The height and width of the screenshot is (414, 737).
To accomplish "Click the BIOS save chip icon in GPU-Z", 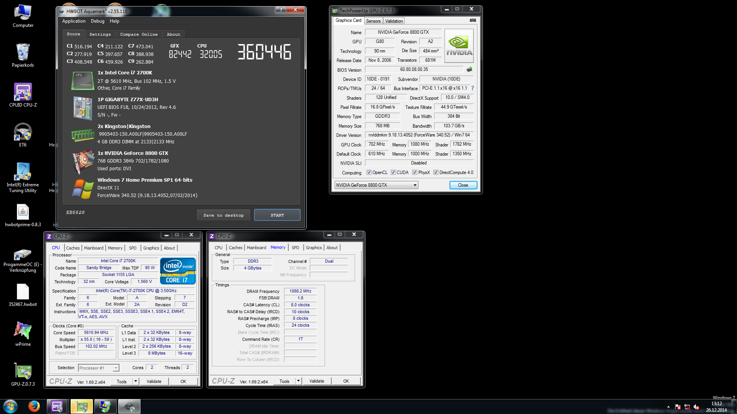I will 469,69.
